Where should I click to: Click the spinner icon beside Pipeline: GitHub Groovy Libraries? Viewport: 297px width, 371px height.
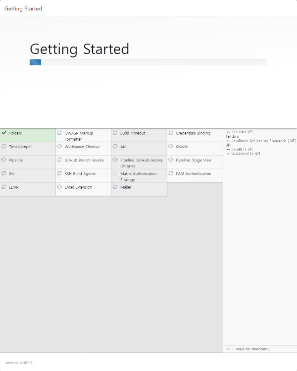coord(115,159)
